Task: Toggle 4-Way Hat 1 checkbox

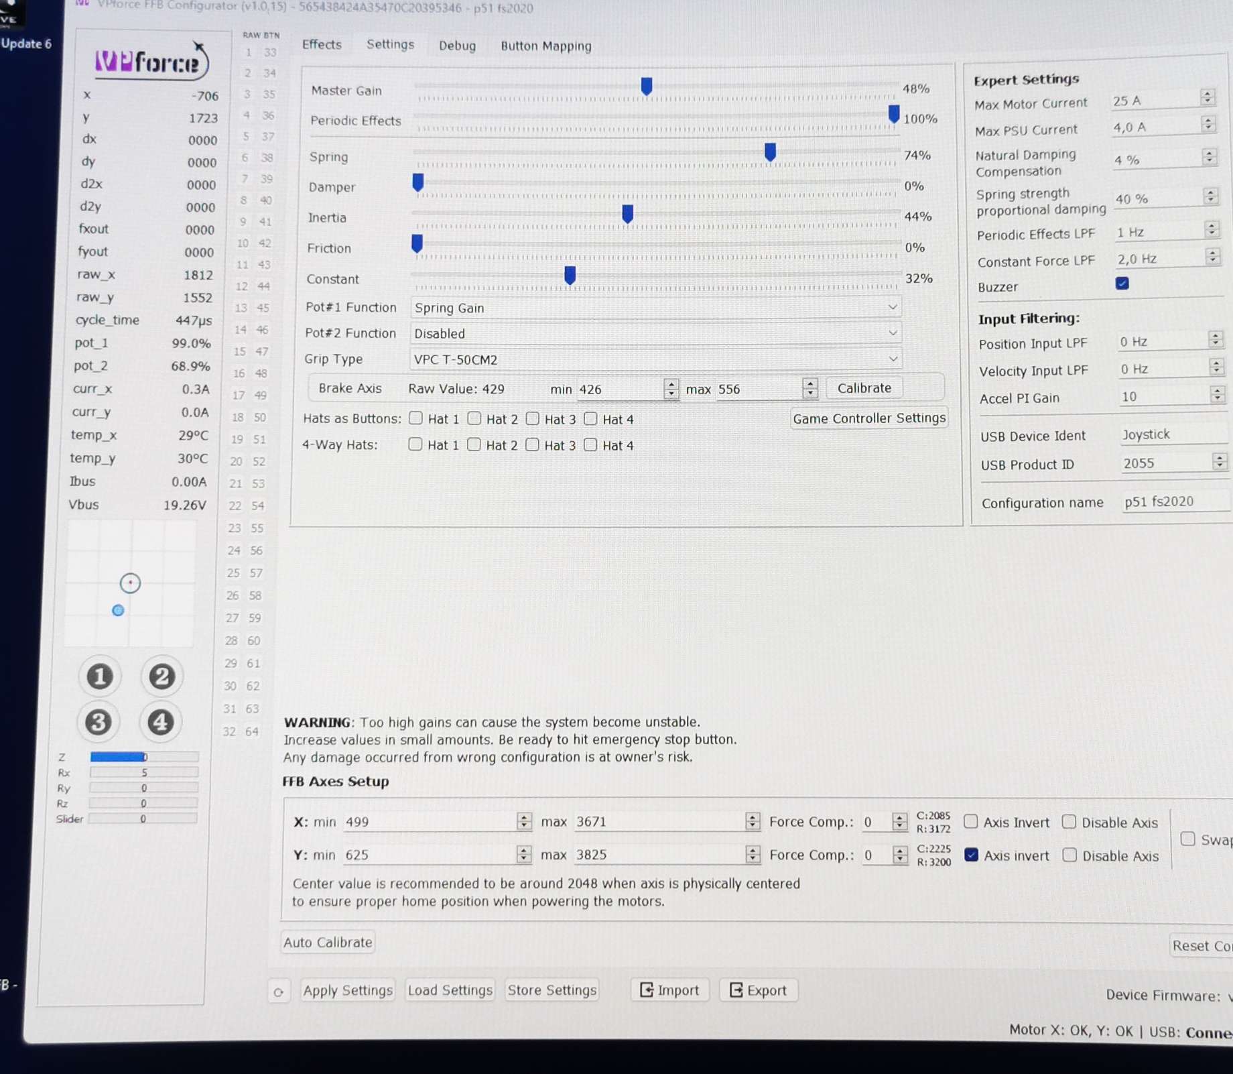Action: pyautogui.click(x=415, y=444)
